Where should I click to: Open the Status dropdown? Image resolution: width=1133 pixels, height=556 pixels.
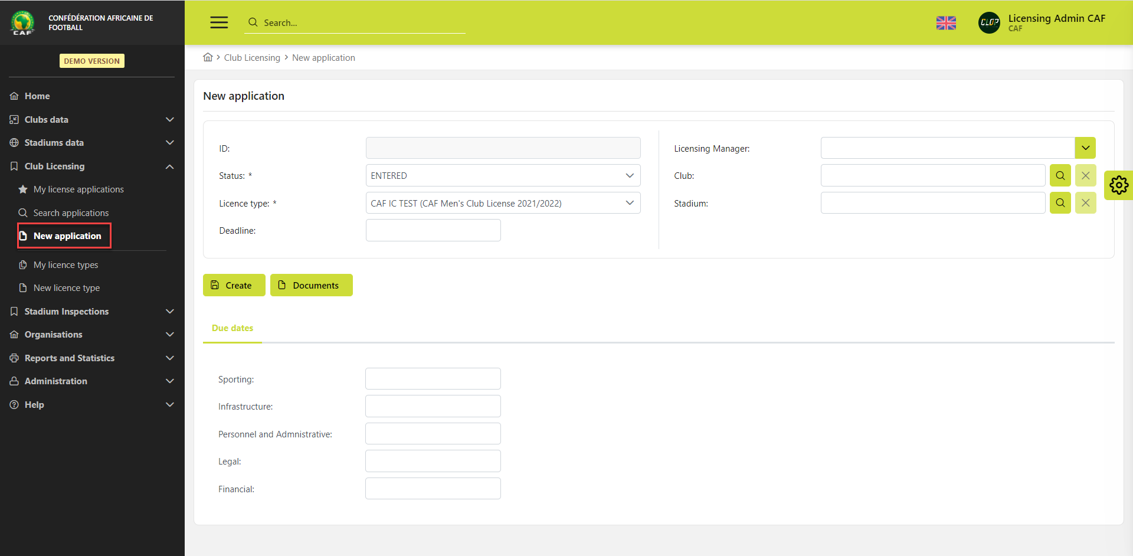point(503,176)
